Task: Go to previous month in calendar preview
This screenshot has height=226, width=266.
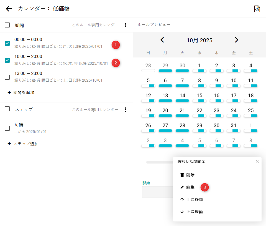Action: point(162,40)
